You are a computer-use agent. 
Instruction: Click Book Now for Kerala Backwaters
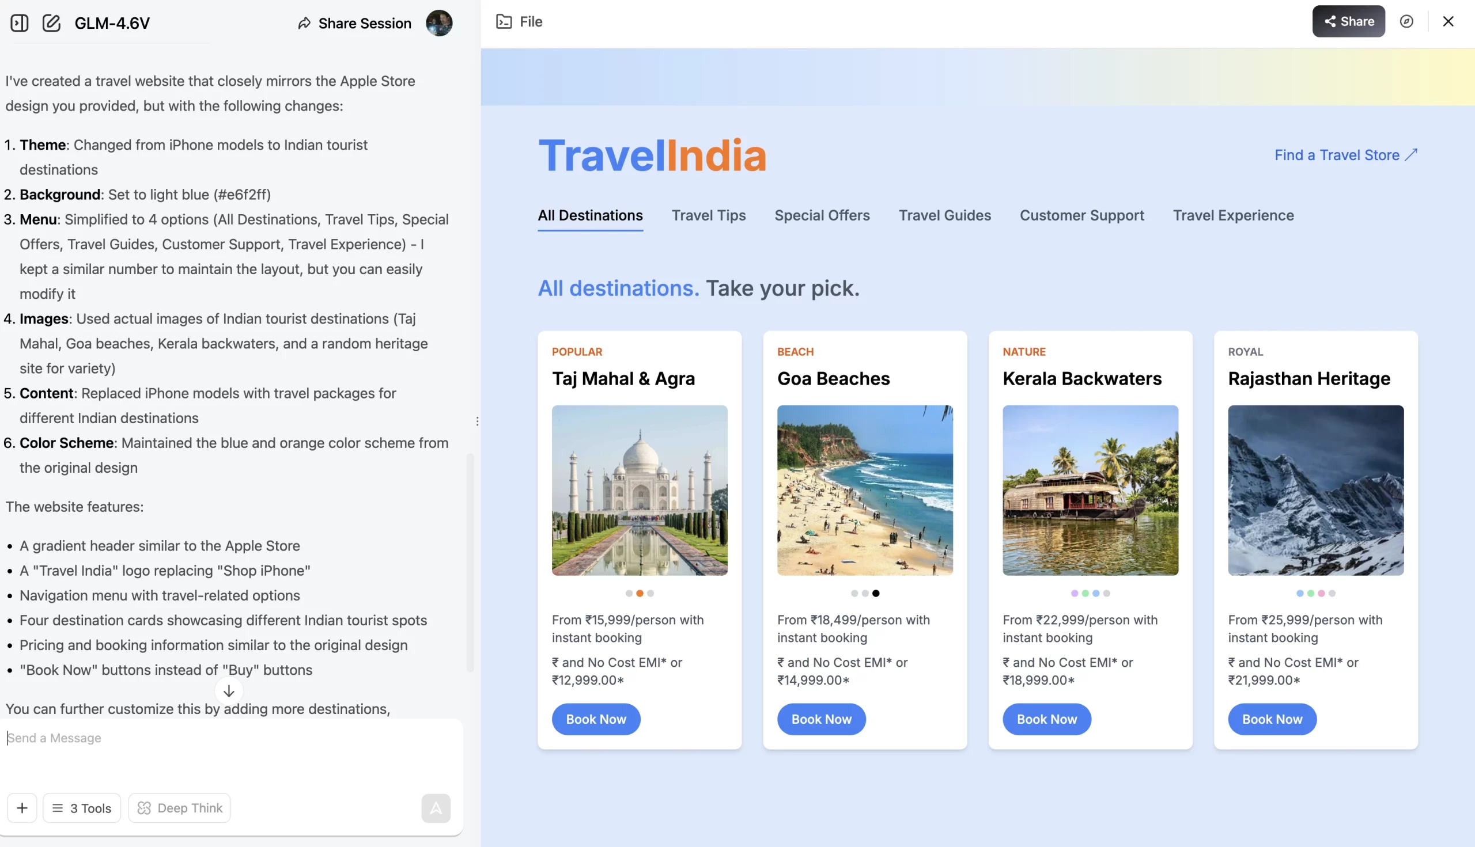pyautogui.click(x=1046, y=720)
